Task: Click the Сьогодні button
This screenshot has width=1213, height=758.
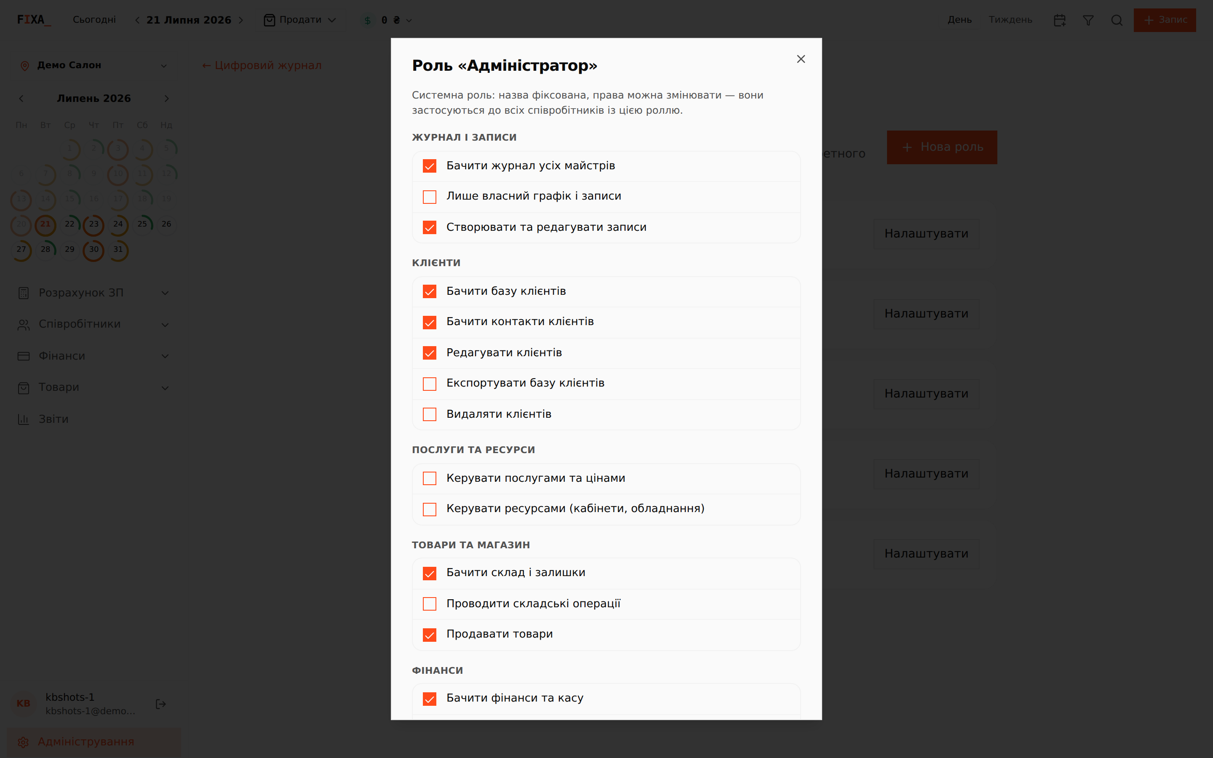Action: pyautogui.click(x=94, y=20)
